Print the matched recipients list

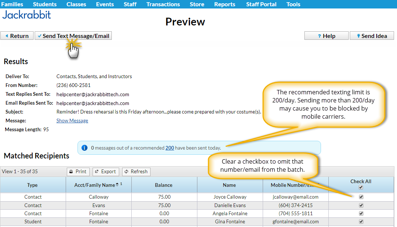[78, 172]
